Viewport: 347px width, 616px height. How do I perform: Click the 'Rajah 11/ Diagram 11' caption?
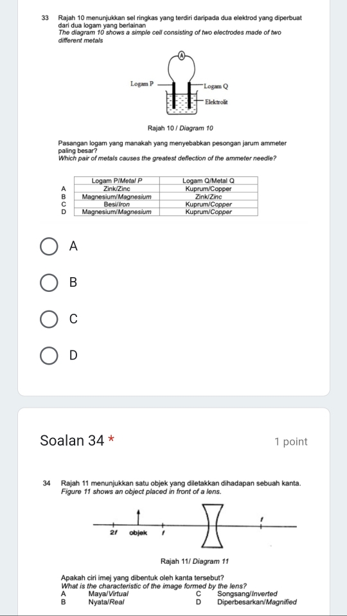click(x=194, y=561)
